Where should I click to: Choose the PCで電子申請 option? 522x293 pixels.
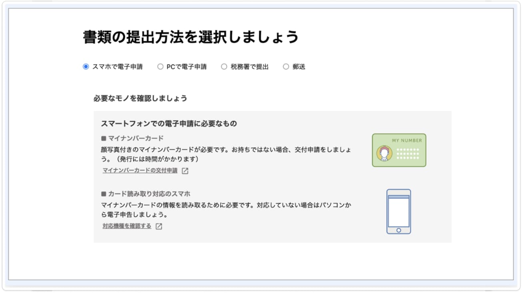click(x=160, y=67)
